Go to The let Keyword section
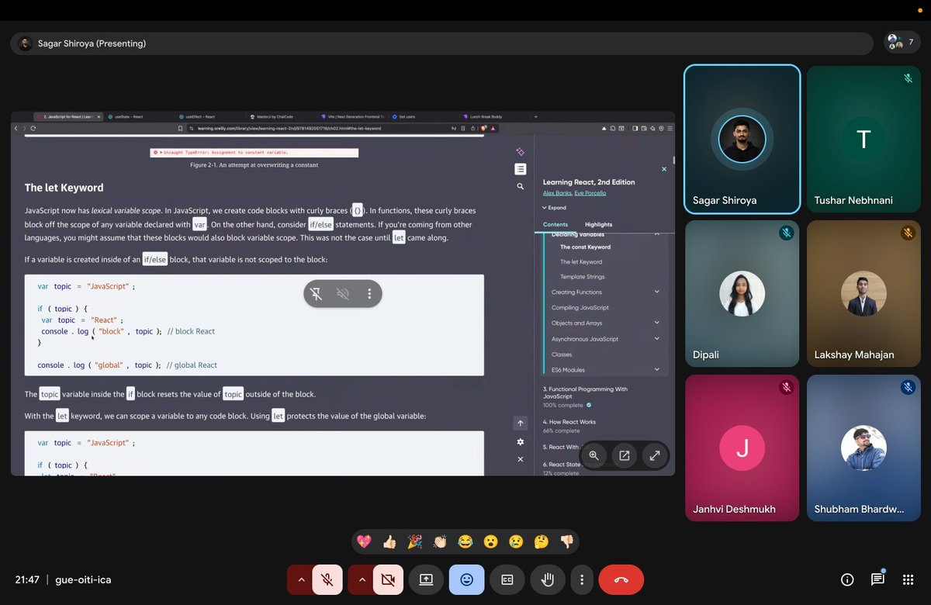This screenshot has height=605, width=931. pyautogui.click(x=581, y=262)
